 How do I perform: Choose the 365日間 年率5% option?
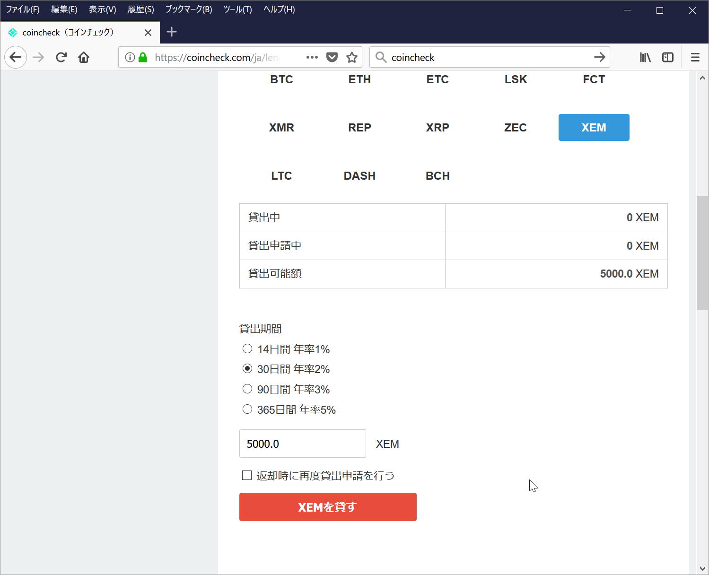(247, 409)
